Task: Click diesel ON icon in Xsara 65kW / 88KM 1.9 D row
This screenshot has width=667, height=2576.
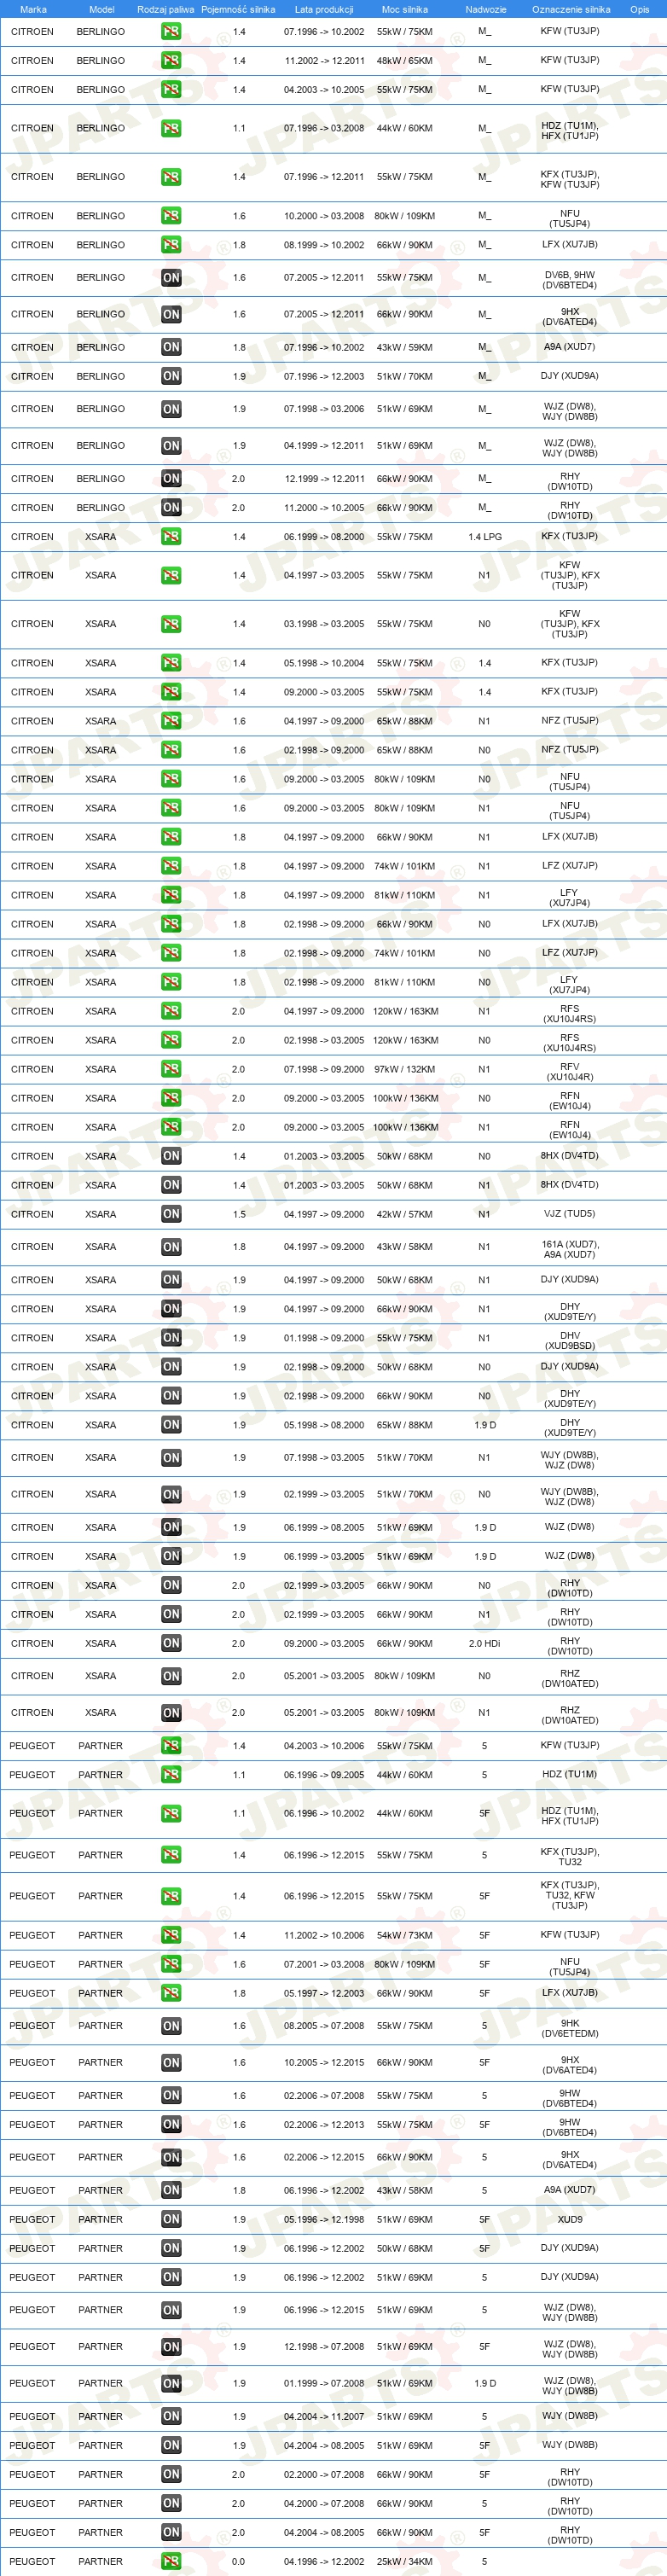Action: point(171,1425)
